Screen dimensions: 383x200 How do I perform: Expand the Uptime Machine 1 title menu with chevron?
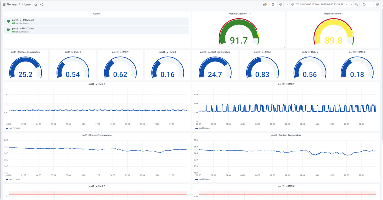point(240,14)
